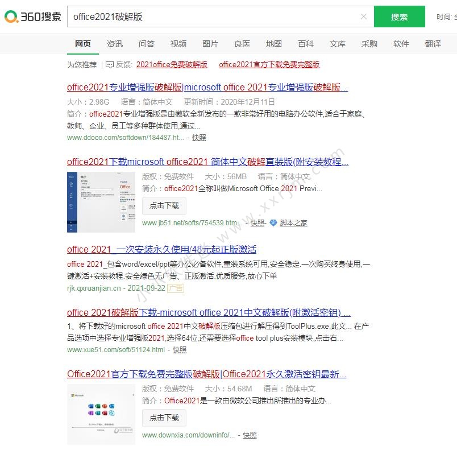Click 点击下载 under the jb51.net result
Image resolution: width=457 pixels, height=450 pixels.
tap(164, 205)
